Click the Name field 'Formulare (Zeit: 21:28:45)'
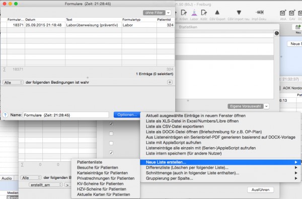Screen dimensions: 302x199 (x=66, y=115)
